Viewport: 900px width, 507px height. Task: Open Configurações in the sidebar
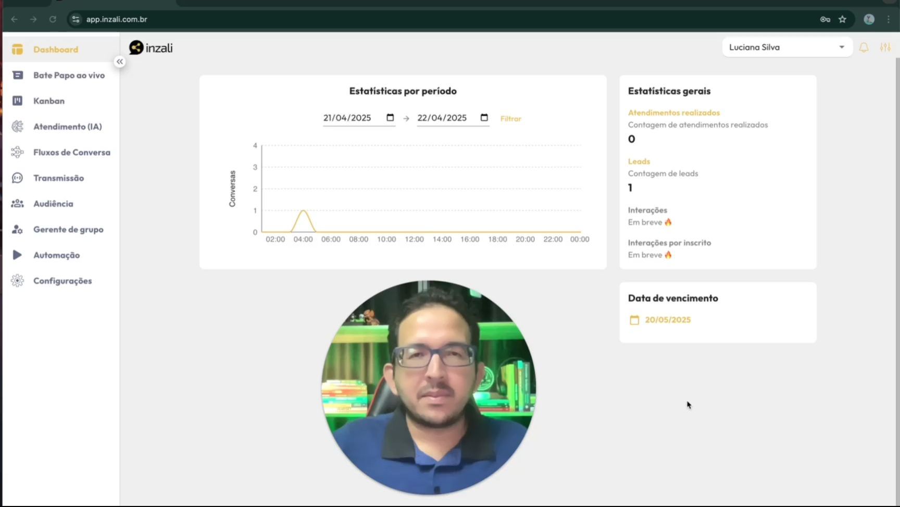[63, 281]
